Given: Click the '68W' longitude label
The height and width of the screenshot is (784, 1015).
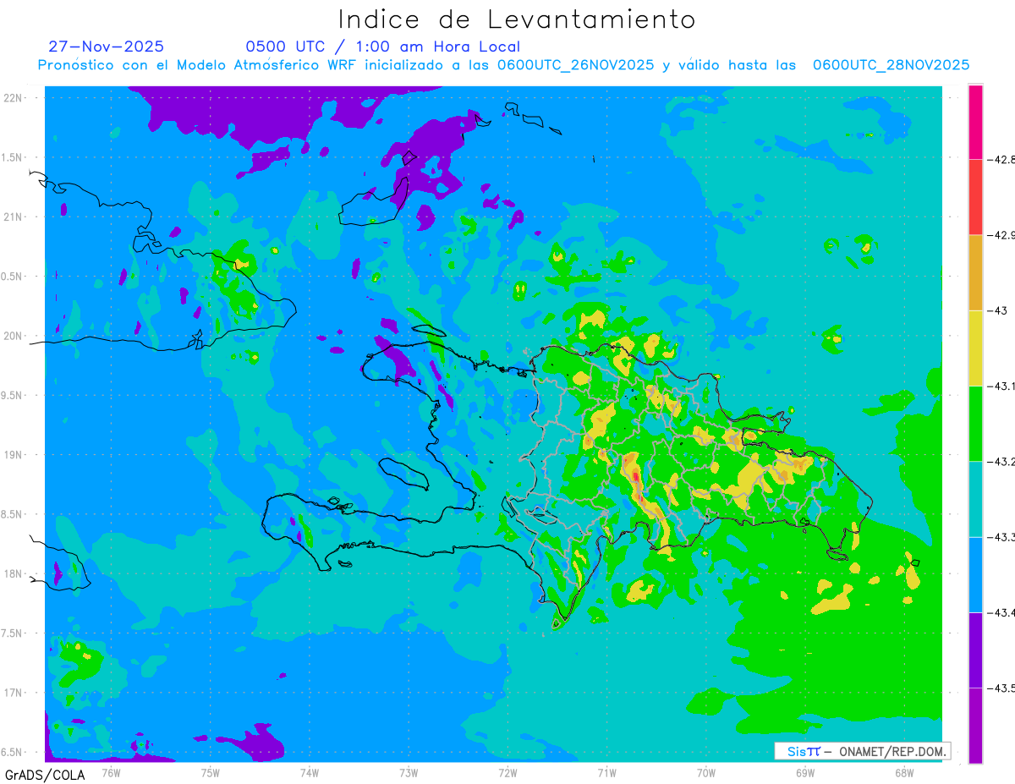Looking at the screenshot, I should (x=904, y=772).
